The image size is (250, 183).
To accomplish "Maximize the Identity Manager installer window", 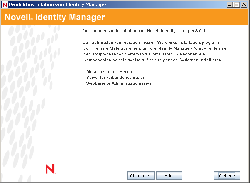I will [x=237, y=5].
